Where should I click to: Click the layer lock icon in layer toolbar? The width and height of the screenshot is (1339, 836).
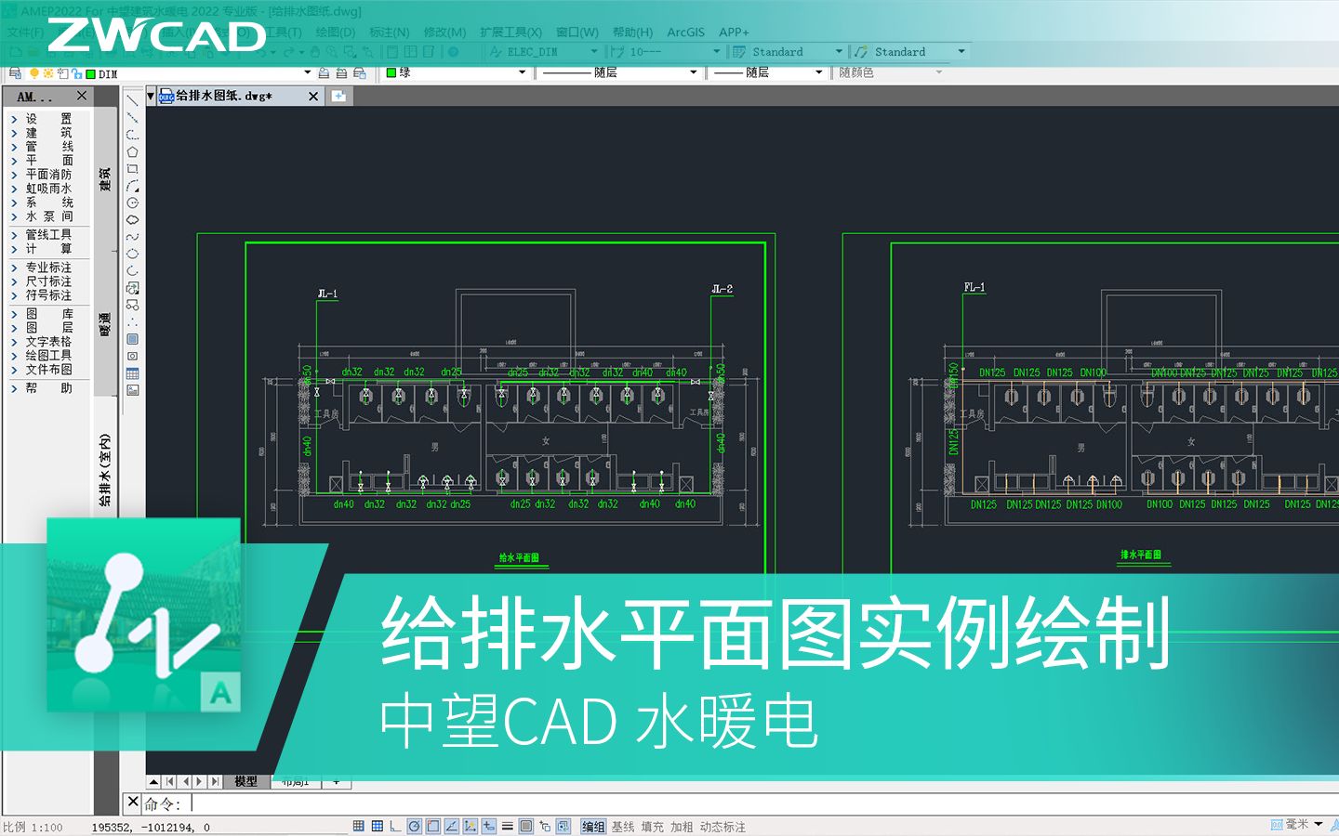pos(76,72)
